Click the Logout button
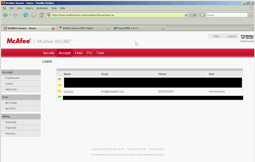255x162 pixels. [231, 36]
